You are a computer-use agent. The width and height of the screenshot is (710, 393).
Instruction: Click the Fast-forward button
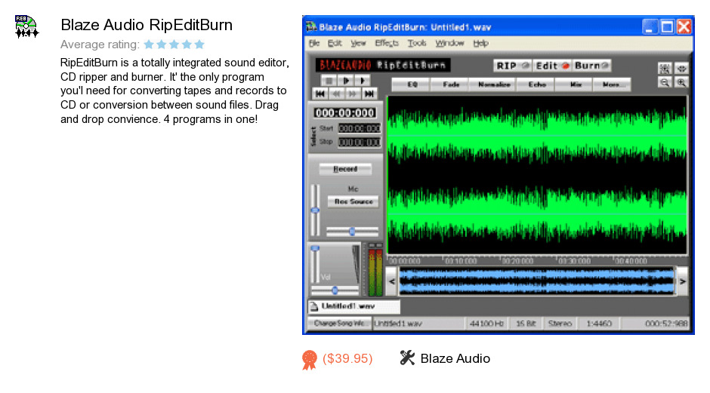click(x=353, y=94)
